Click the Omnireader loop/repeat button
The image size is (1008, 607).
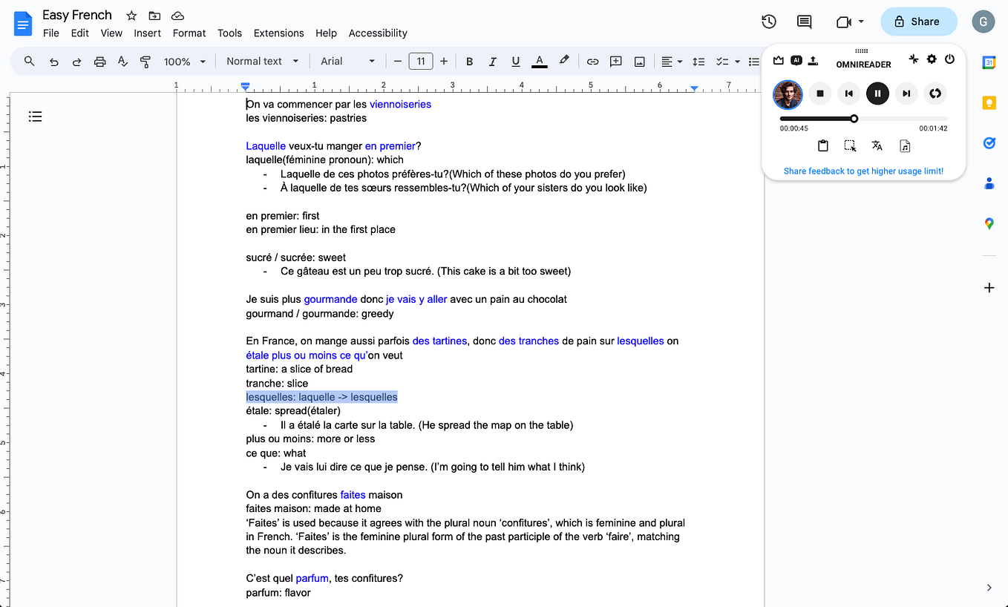[935, 93]
